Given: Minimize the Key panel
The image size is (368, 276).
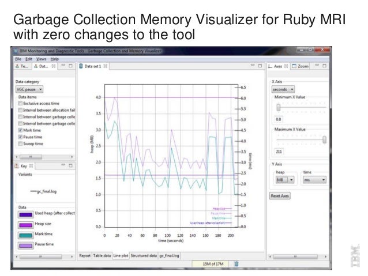Looking at the screenshot, I should click(63, 165).
